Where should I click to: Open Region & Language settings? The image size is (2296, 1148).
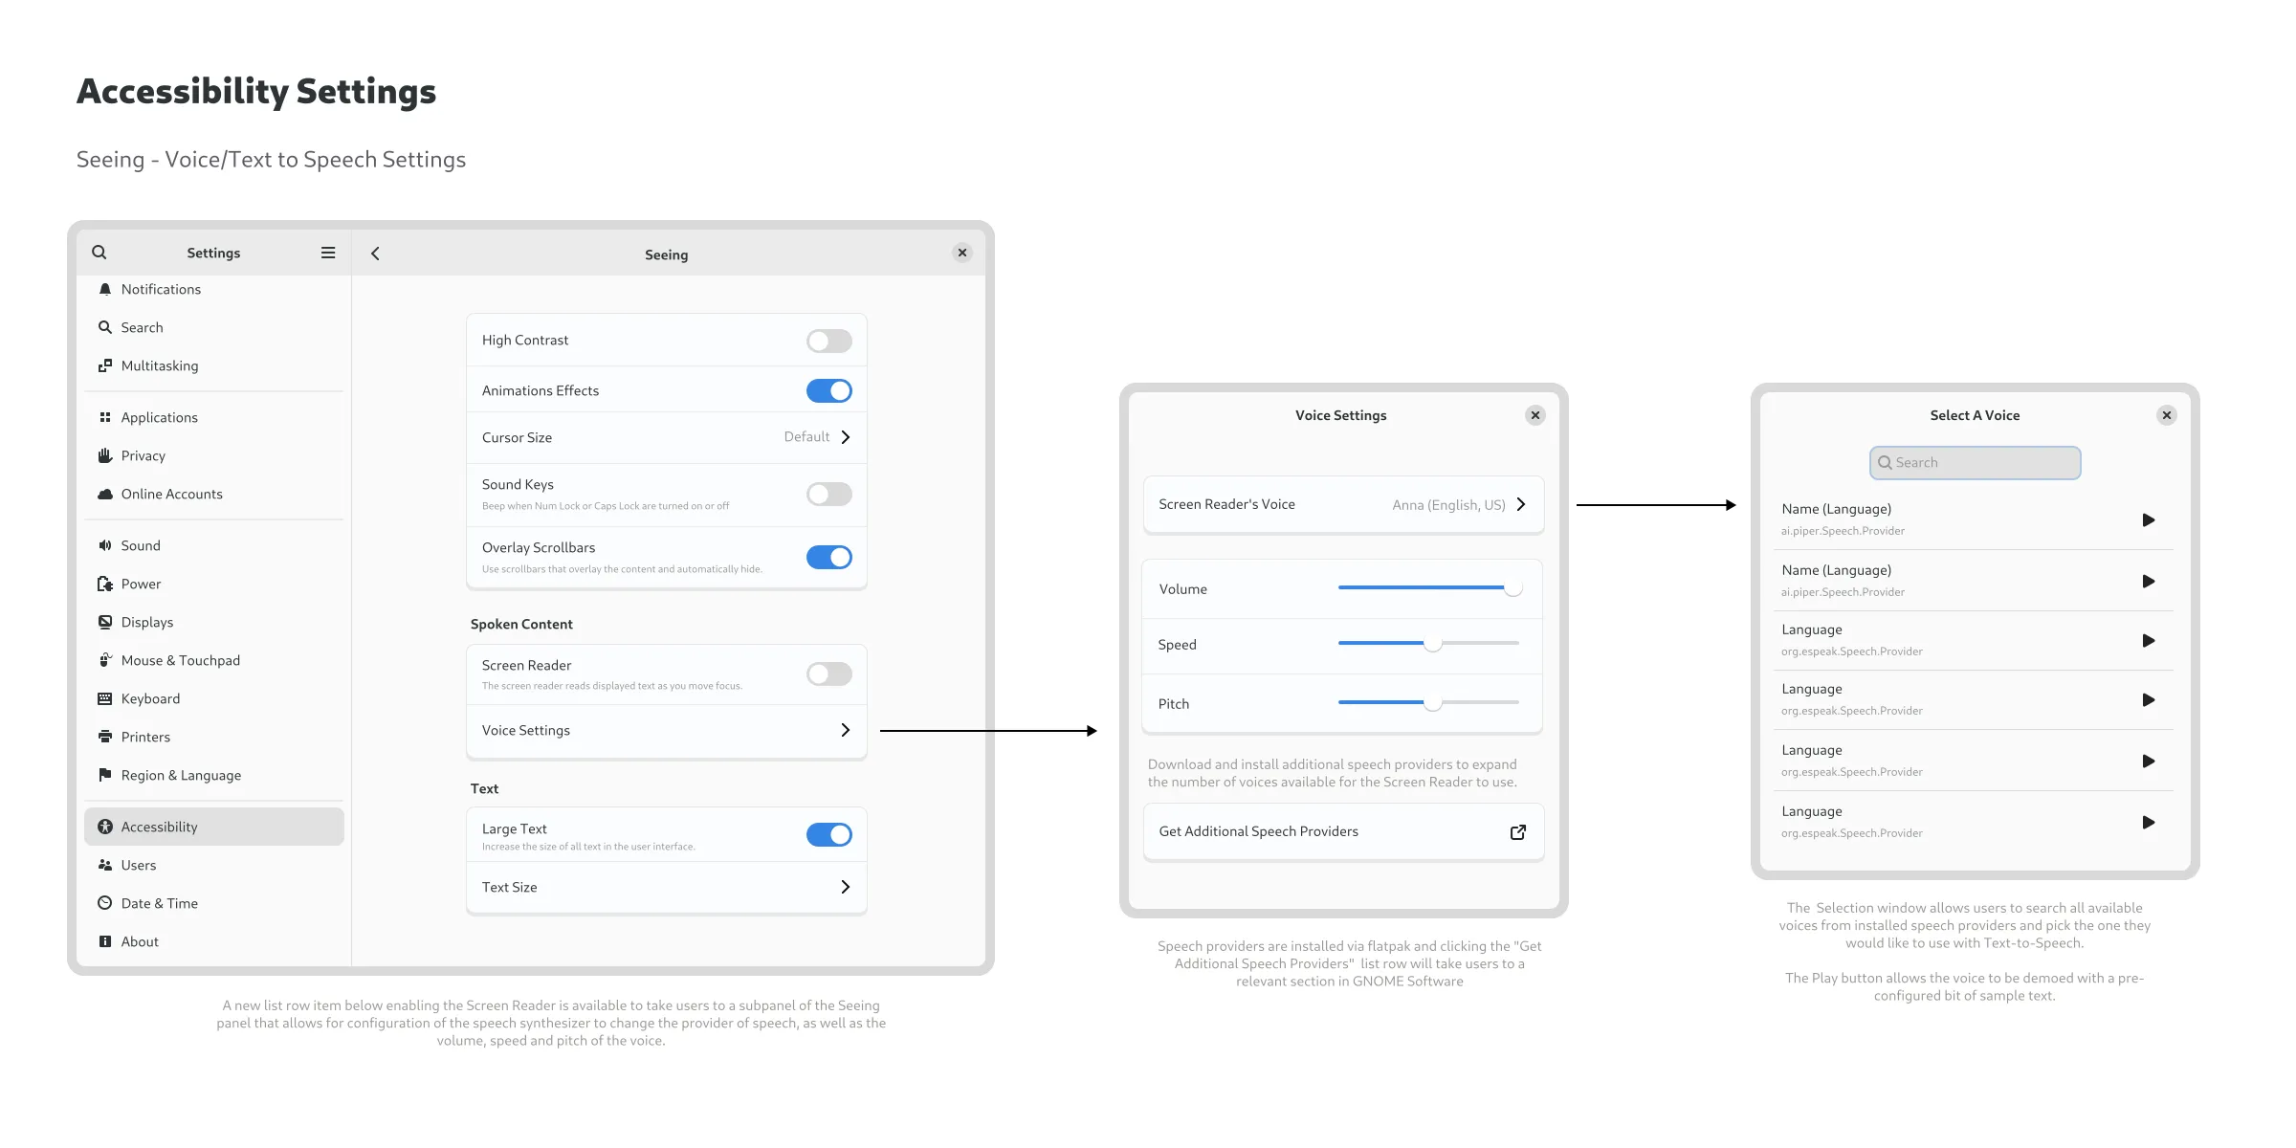click(181, 775)
